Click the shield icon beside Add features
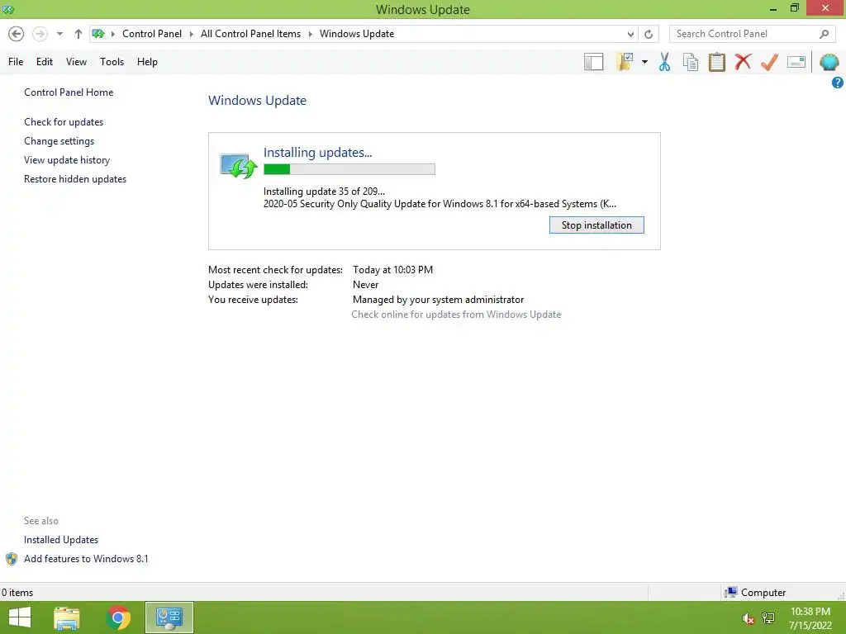The image size is (846, 634). (x=12, y=559)
